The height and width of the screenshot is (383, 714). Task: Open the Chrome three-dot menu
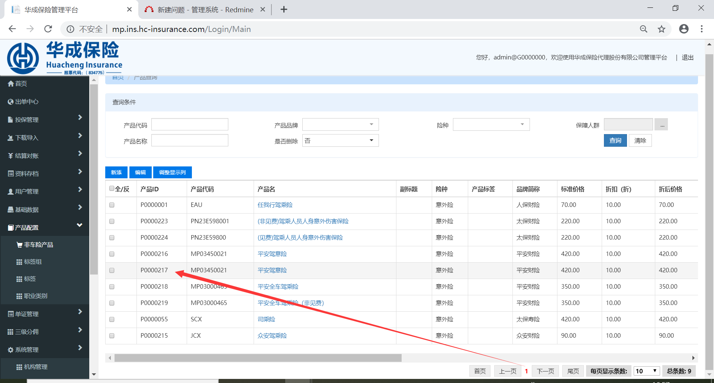tap(701, 29)
